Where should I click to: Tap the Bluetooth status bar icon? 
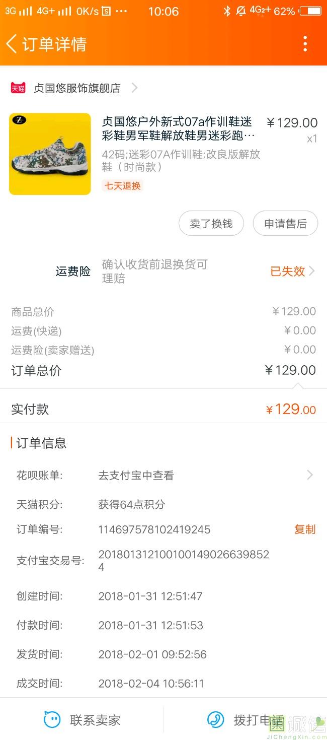pos(227,11)
